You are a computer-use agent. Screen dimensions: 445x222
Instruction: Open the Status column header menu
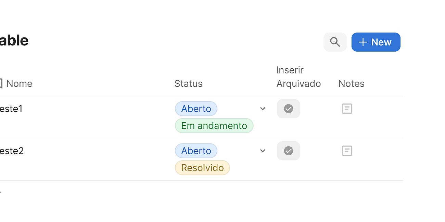coord(188,83)
